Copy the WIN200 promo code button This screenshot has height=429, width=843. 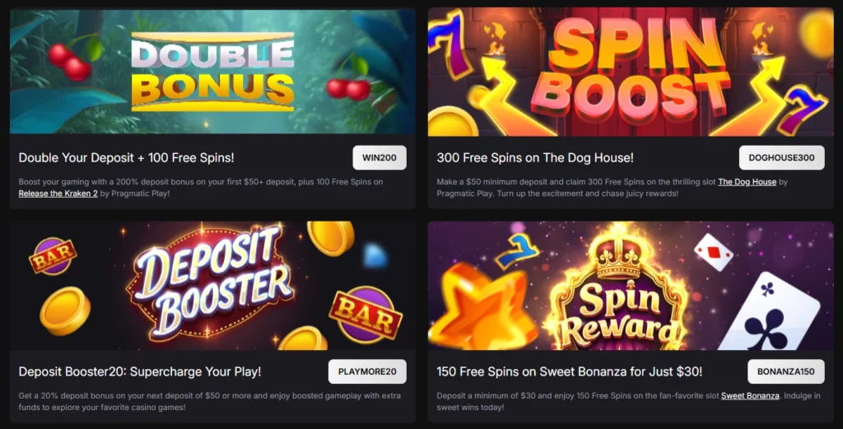pos(379,157)
